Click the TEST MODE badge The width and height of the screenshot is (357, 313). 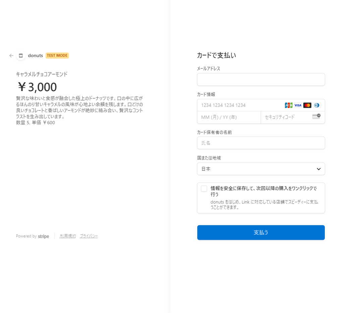(x=57, y=56)
